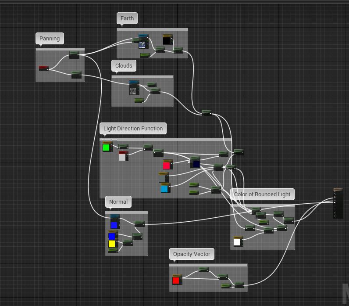Viewport: 349px width, 306px height.
Task: Select white color node in Bounced Light group
Action: coord(237,242)
